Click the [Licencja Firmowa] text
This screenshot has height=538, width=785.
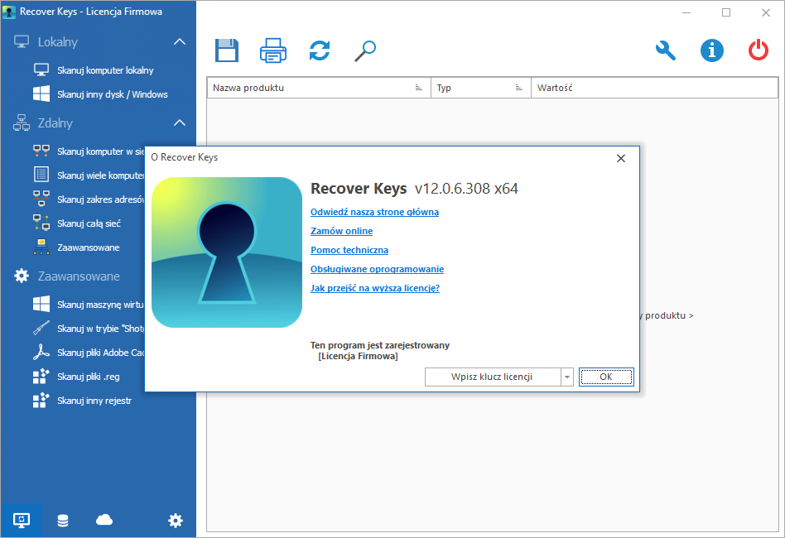358,357
